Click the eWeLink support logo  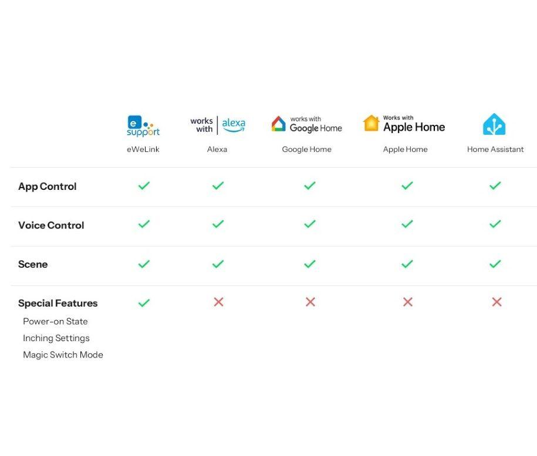[x=143, y=125]
